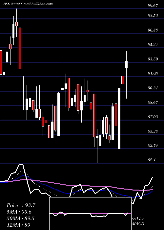Image resolution: width=164 pixels, height=230 pixels.
Task: Click the '12MA : 89' readout
Action: click(x=18, y=225)
